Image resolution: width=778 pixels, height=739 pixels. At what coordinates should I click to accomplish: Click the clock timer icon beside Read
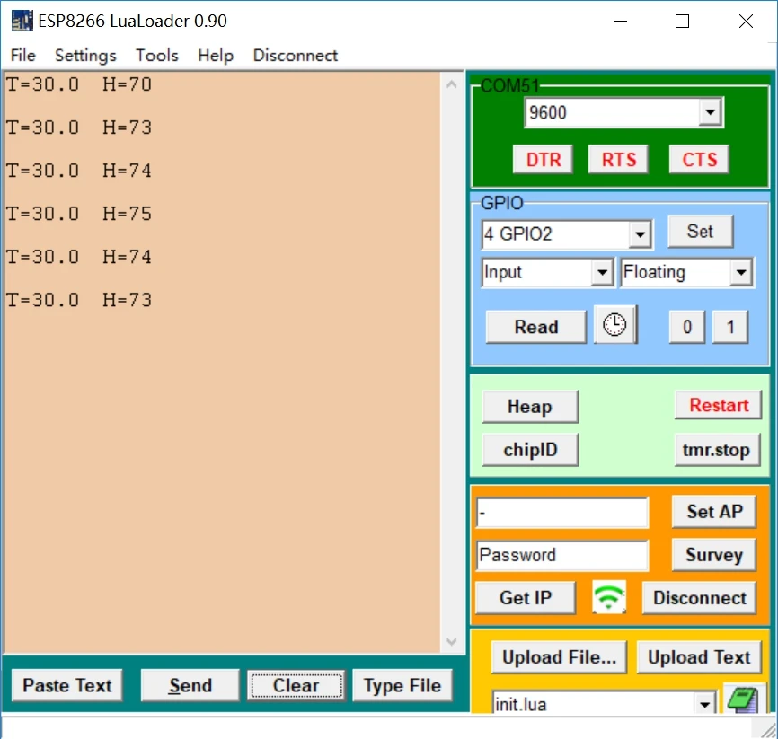615,326
